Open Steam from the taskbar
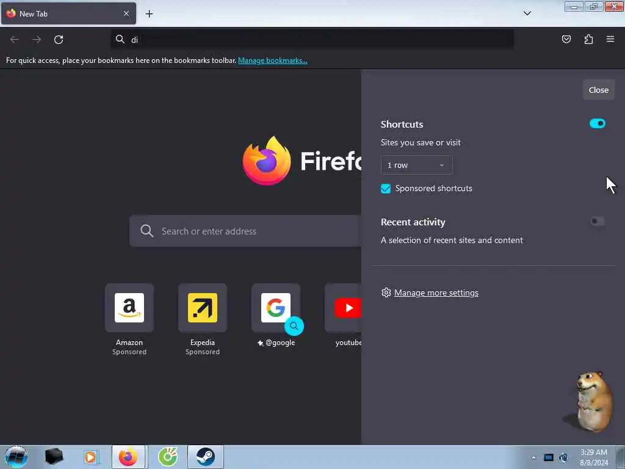Image resolution: width=625 pixels, height=469 pixels. click(x=205, y=457)
